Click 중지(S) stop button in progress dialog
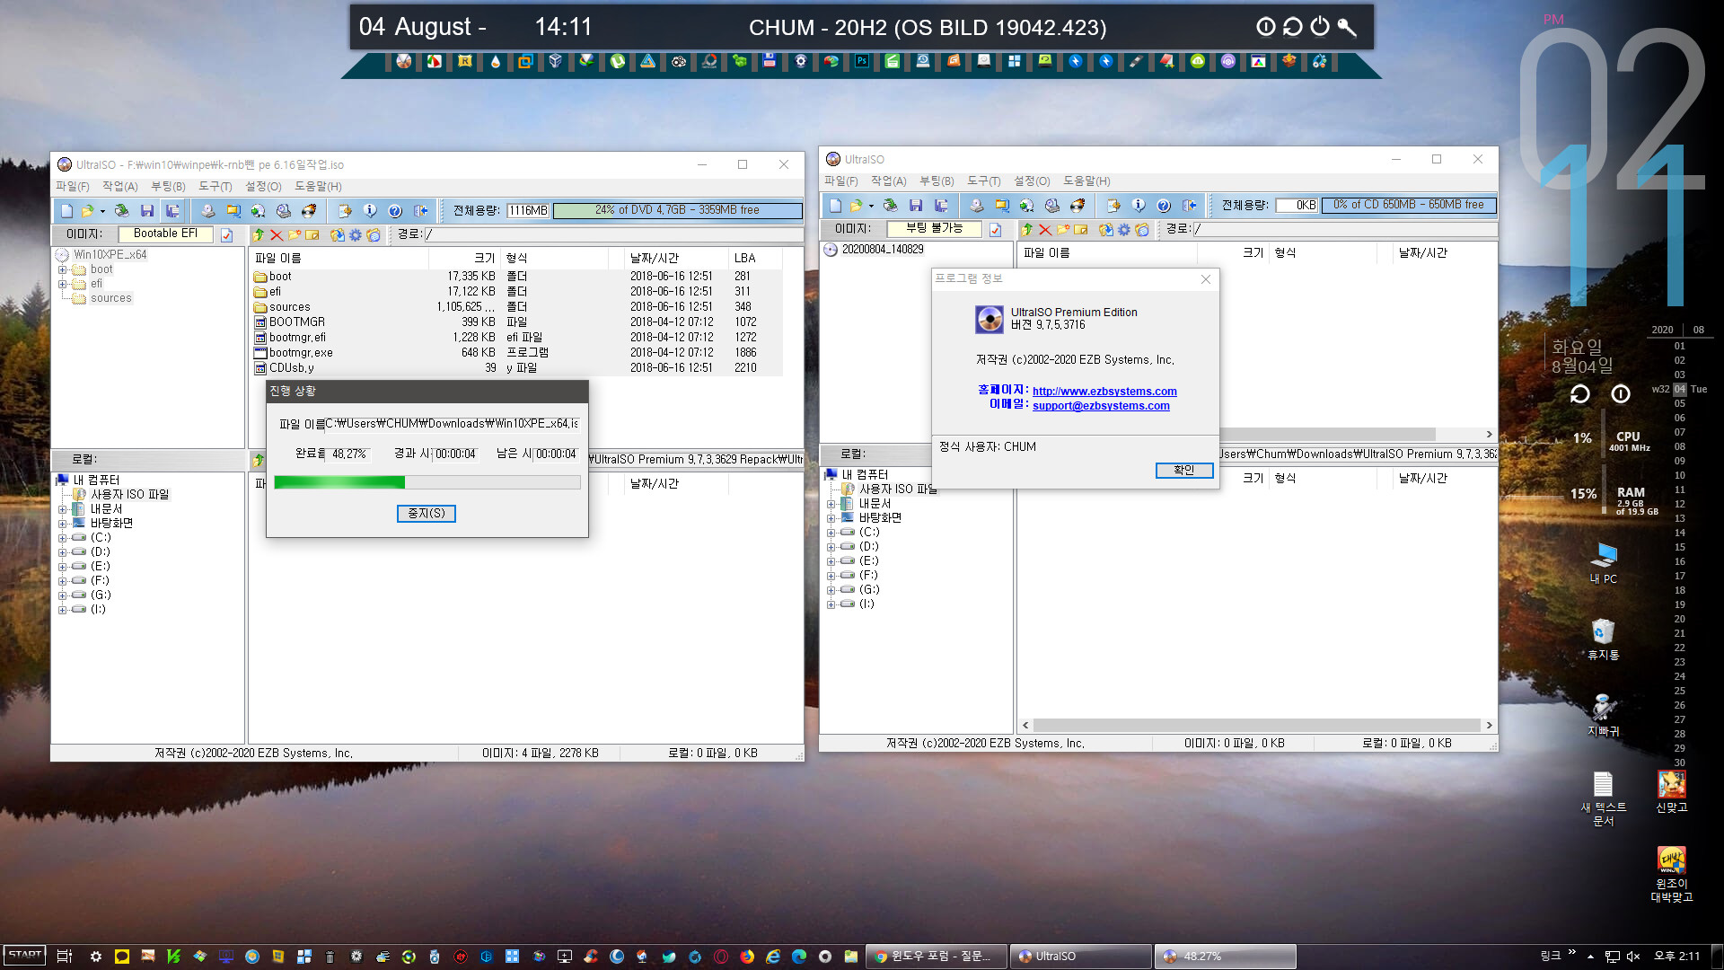This screenshot has height=970, width=1724. coord(427,514)
